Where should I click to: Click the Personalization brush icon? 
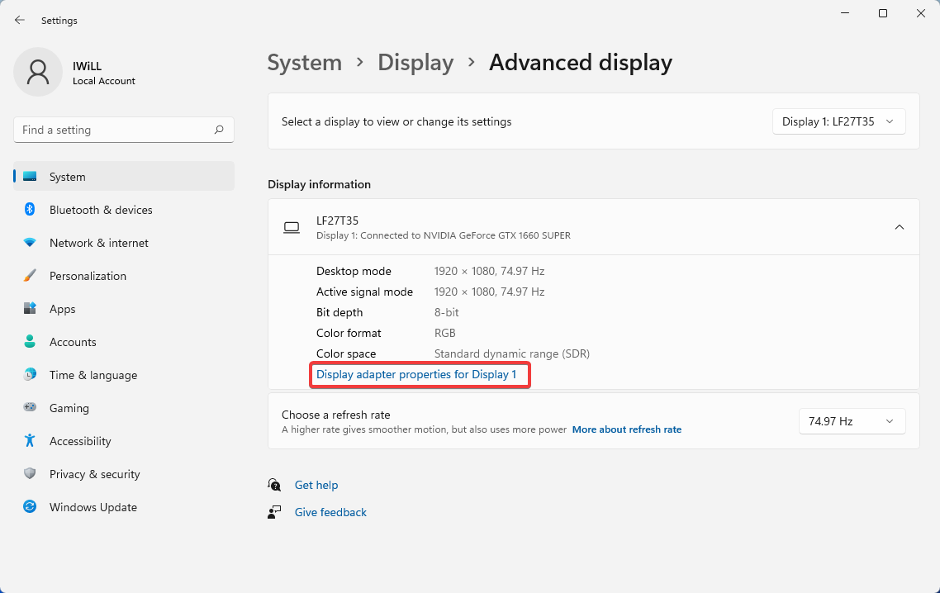31,276
